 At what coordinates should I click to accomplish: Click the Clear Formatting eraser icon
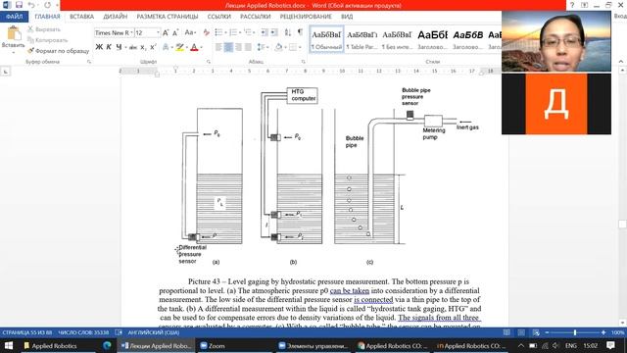(x=207, y=32)
